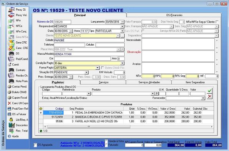Toggle Faturado checkbox
The image size is (229, 151).
point(106,145)
